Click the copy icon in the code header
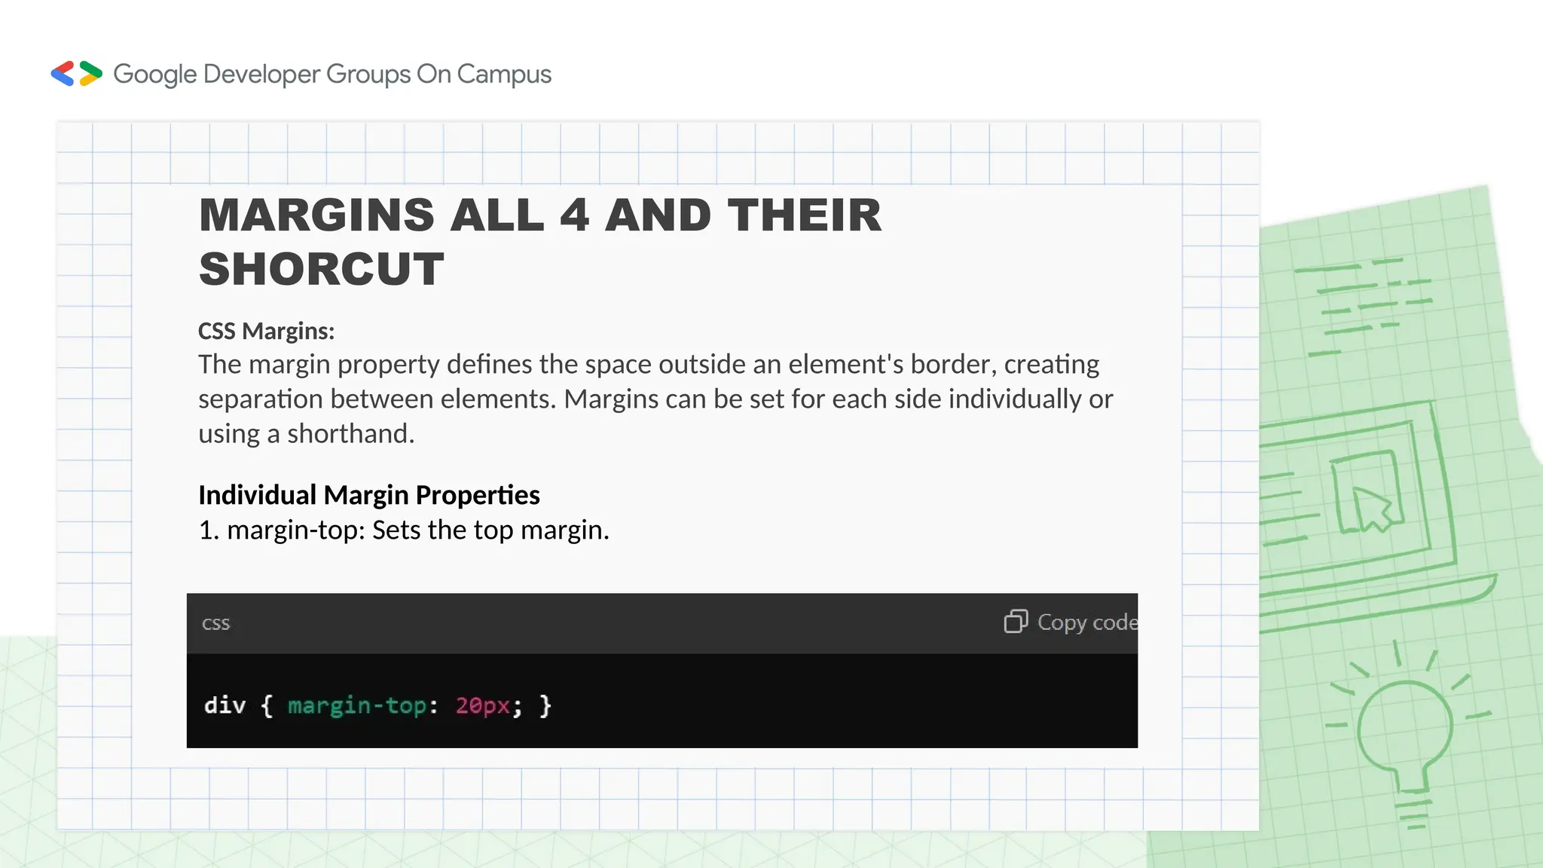 coord(1015,622)
